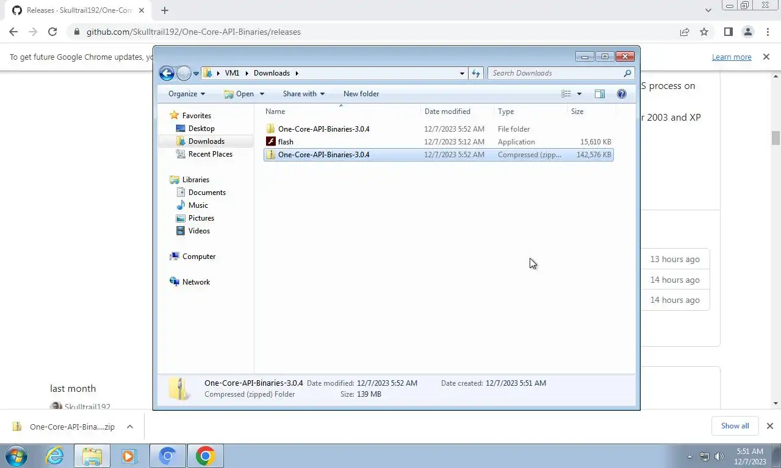Open the Organize menu
This screenshot has width=781, height=468.
point(187,94)
